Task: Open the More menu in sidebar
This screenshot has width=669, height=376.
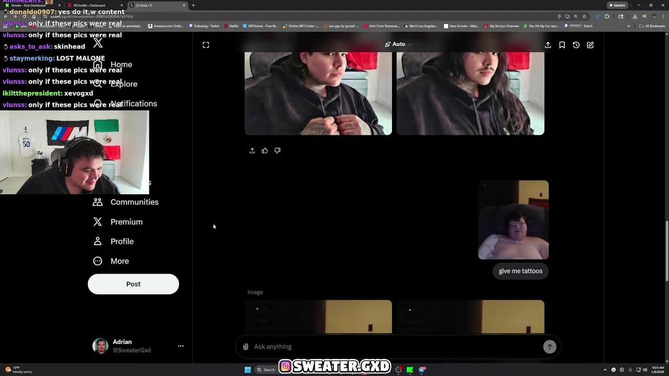Action: 111,261
